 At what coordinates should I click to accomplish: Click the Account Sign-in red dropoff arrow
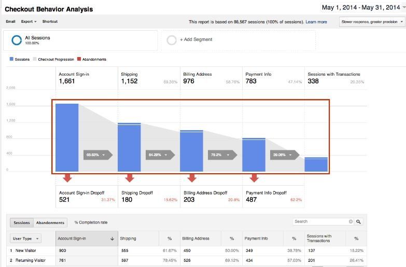(67, 178)
